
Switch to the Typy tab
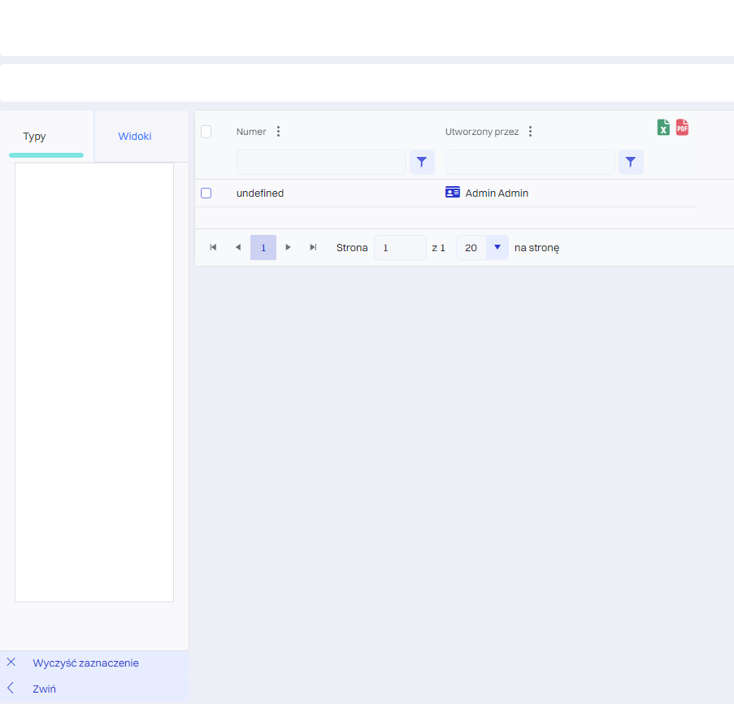[34, 137]
